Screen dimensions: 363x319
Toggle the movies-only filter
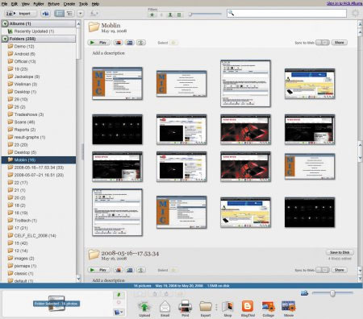coord(179,14)
